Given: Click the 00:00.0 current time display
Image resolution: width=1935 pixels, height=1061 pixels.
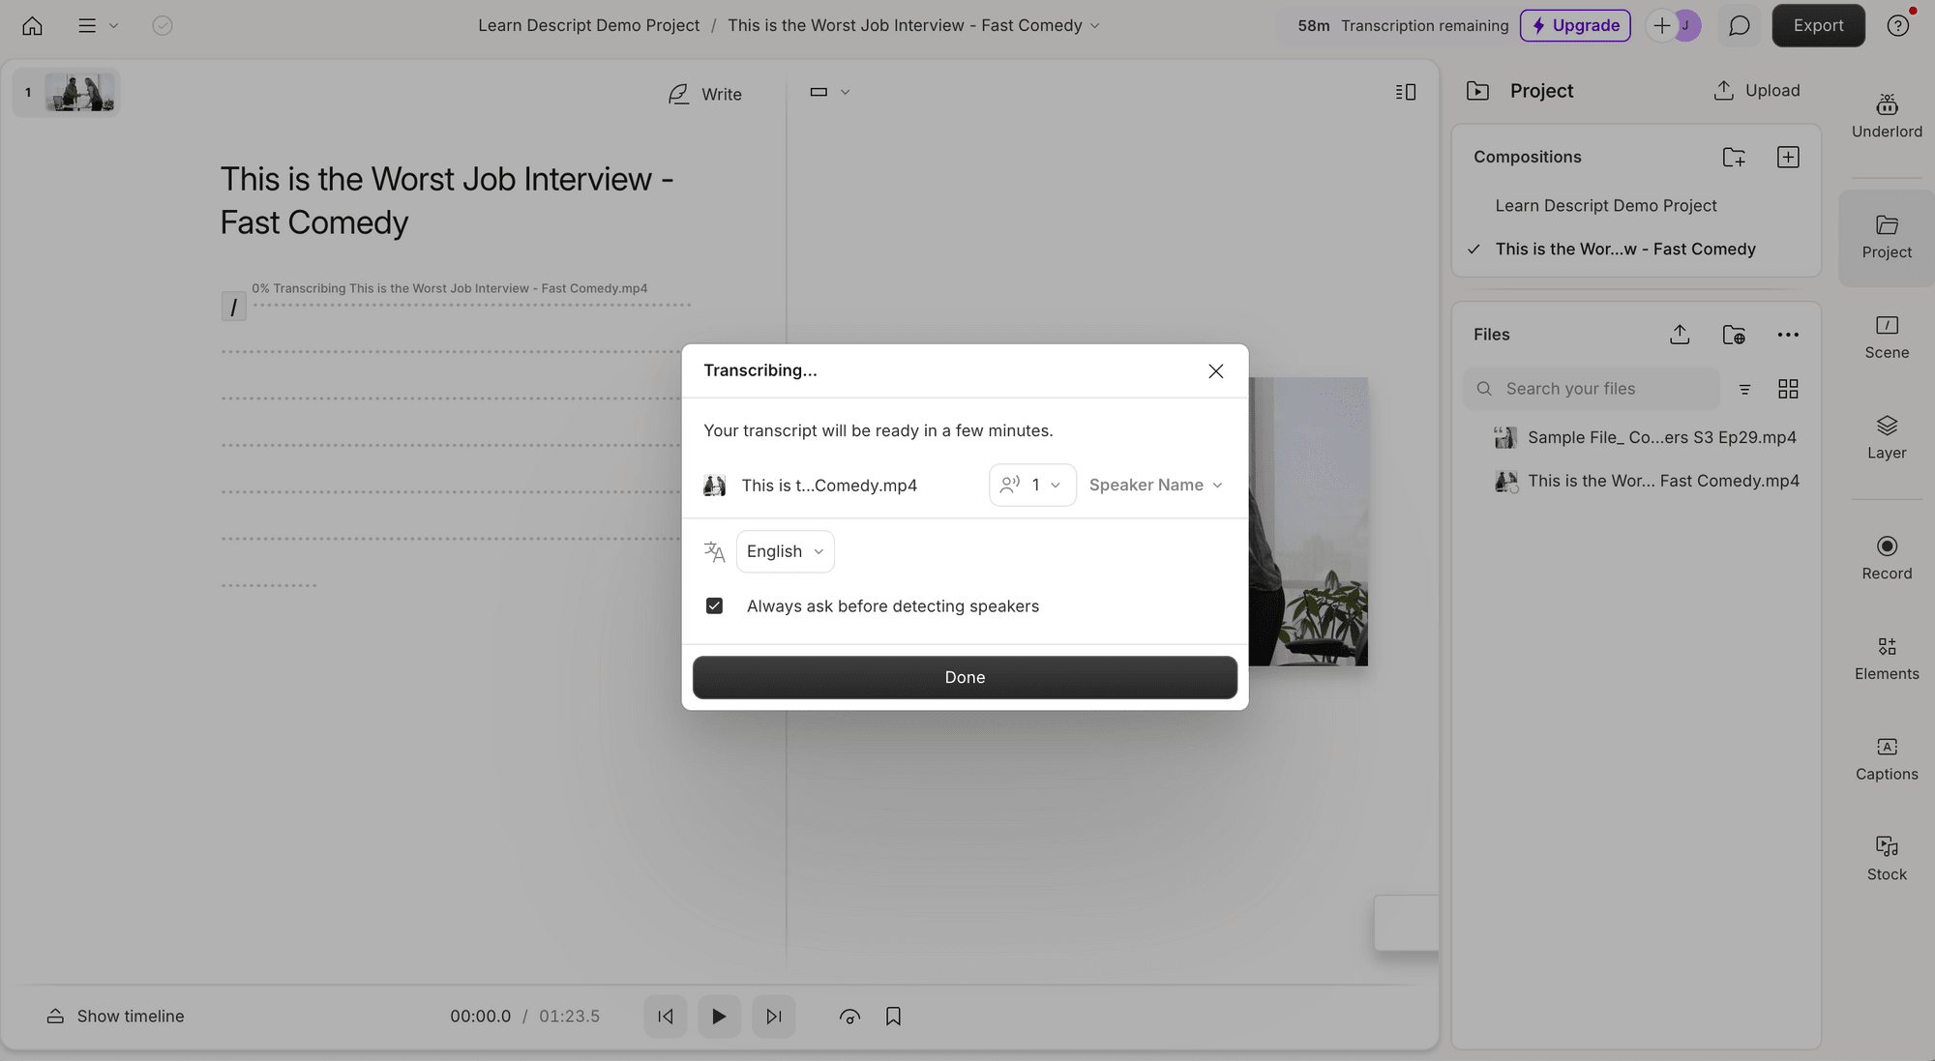Looking at the screenshot, I should [480, 1017].
